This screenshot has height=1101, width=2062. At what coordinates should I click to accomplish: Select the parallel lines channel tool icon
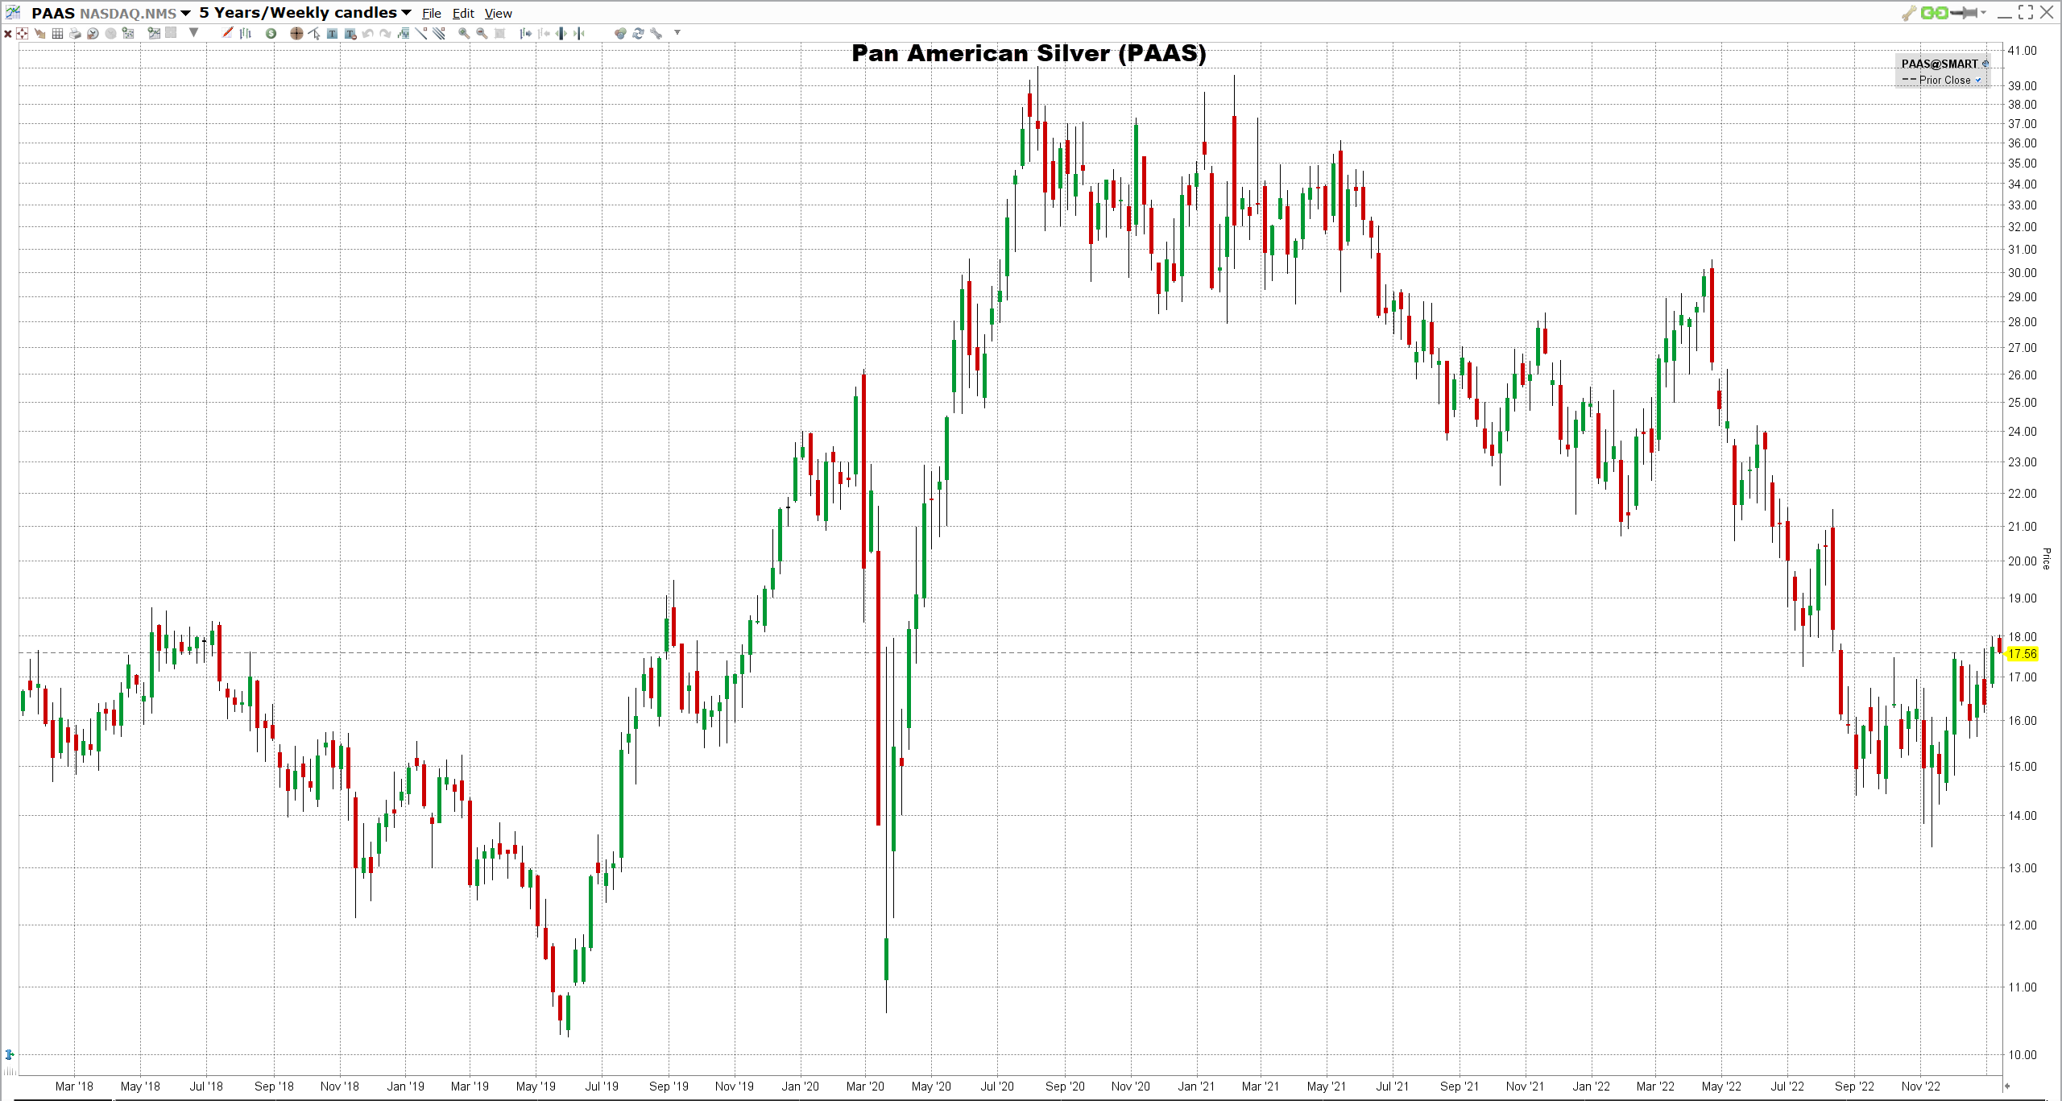tap(439, 34)
